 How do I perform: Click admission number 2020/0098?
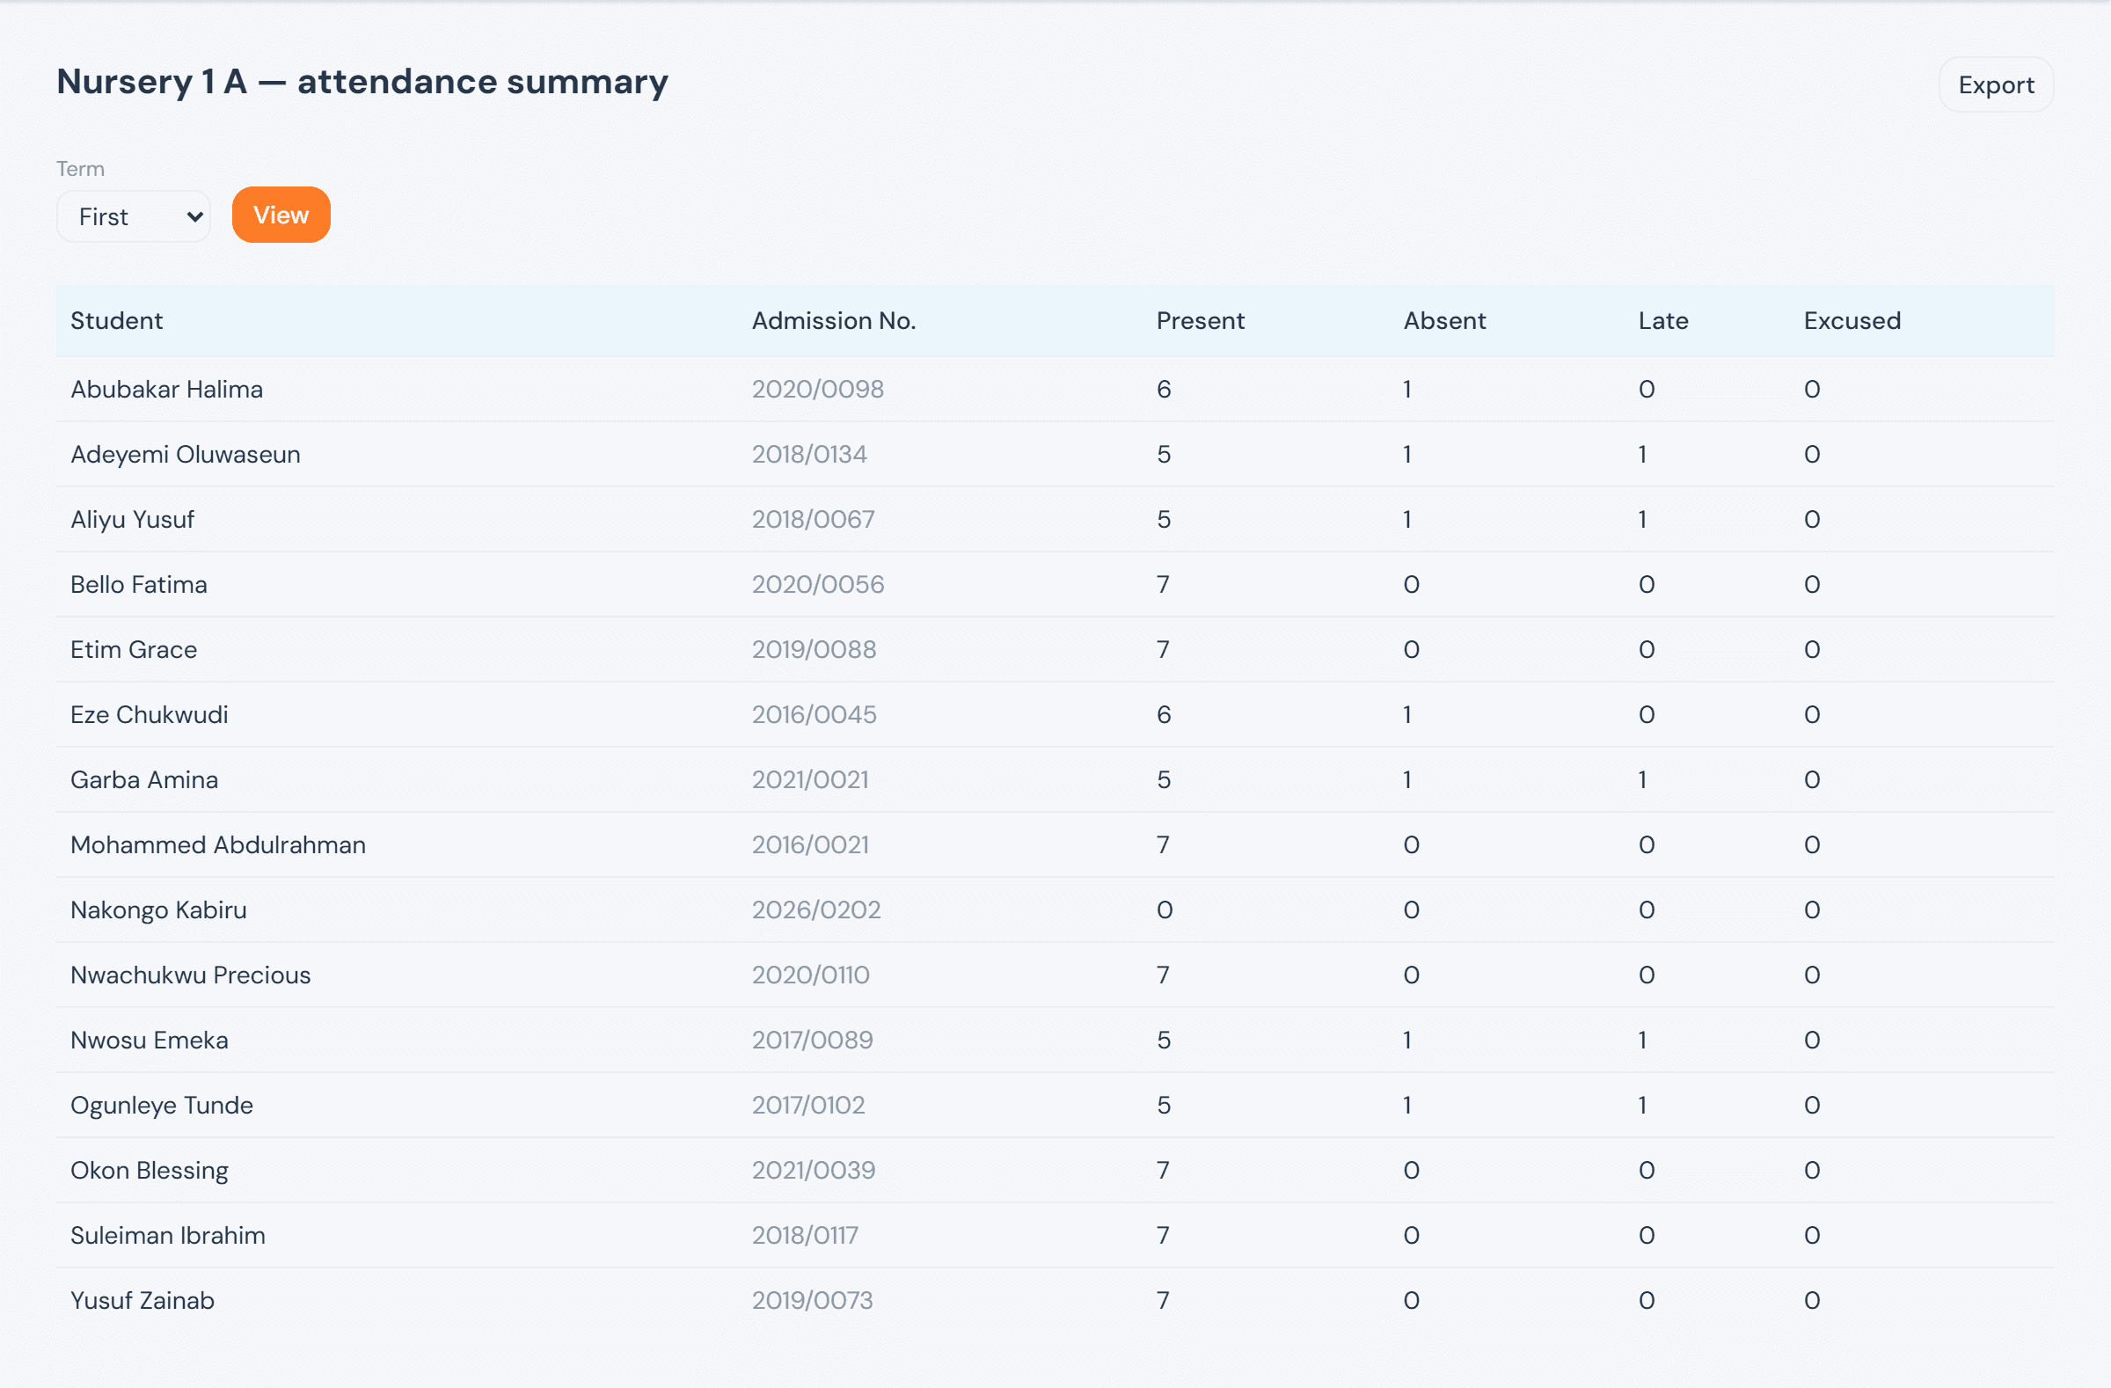tap(818, 389)
